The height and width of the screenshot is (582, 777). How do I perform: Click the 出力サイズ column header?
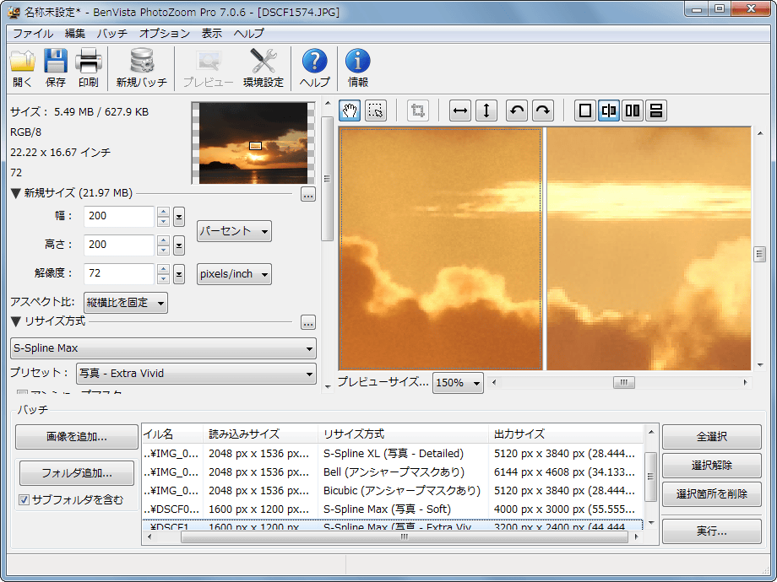pos(565,434)
